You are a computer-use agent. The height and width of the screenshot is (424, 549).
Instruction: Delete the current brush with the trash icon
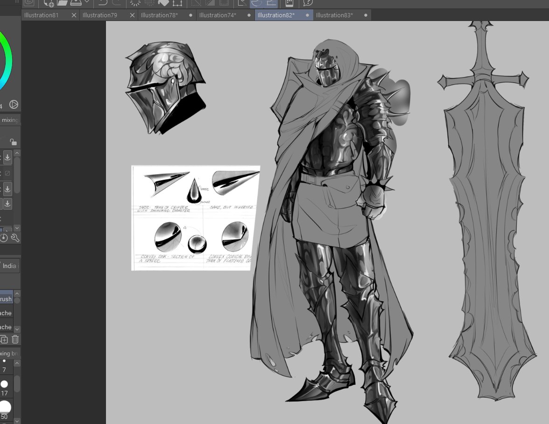point(15,339)
